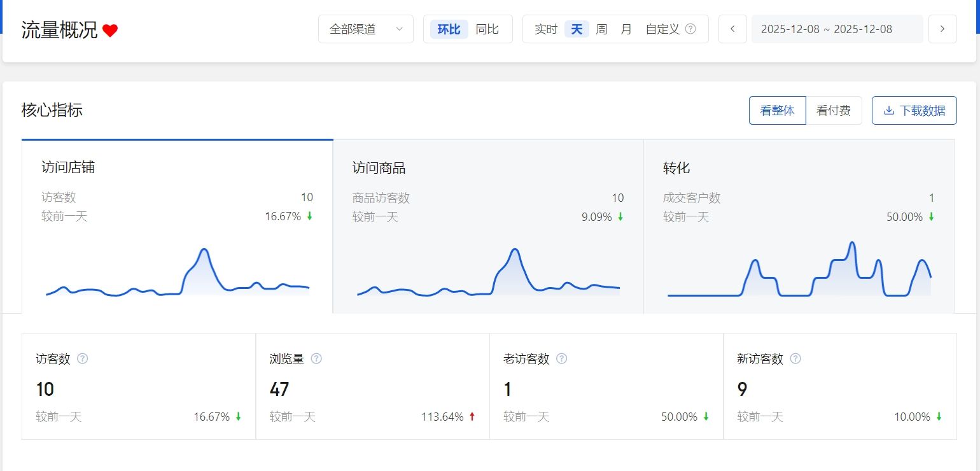
Task: Click help icon beside 浏览量 metric
Action: click(x=316, y=359)
